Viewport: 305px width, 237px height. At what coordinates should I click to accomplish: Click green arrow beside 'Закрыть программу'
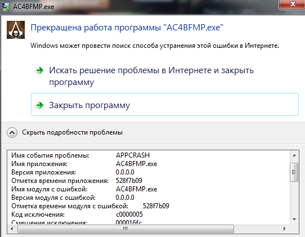pyautogui.click(x=40, y=105)
